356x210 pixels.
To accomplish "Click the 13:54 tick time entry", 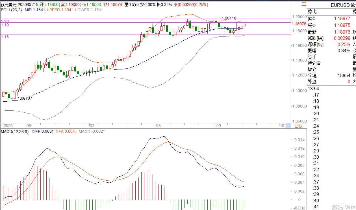I will tap(313, 89).
